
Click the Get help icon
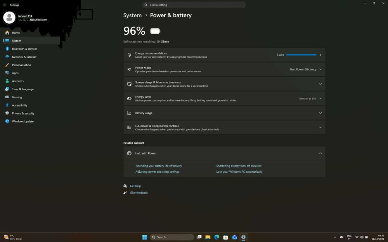[x=125, y=186]
